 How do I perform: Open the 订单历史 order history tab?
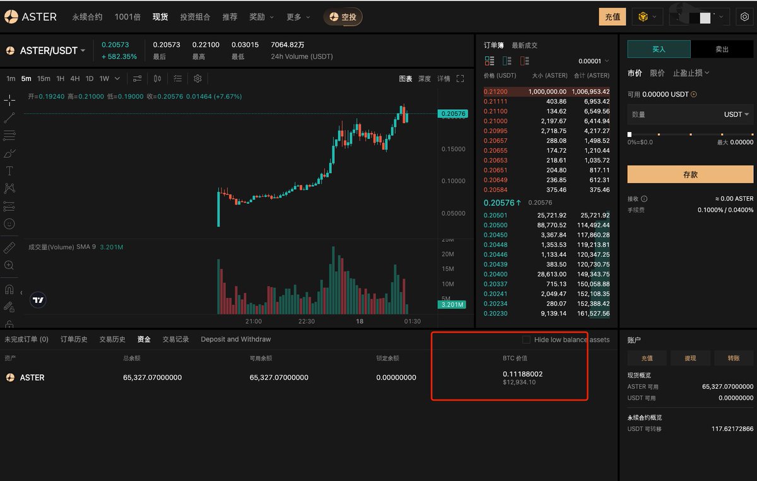tap(74, 340)
